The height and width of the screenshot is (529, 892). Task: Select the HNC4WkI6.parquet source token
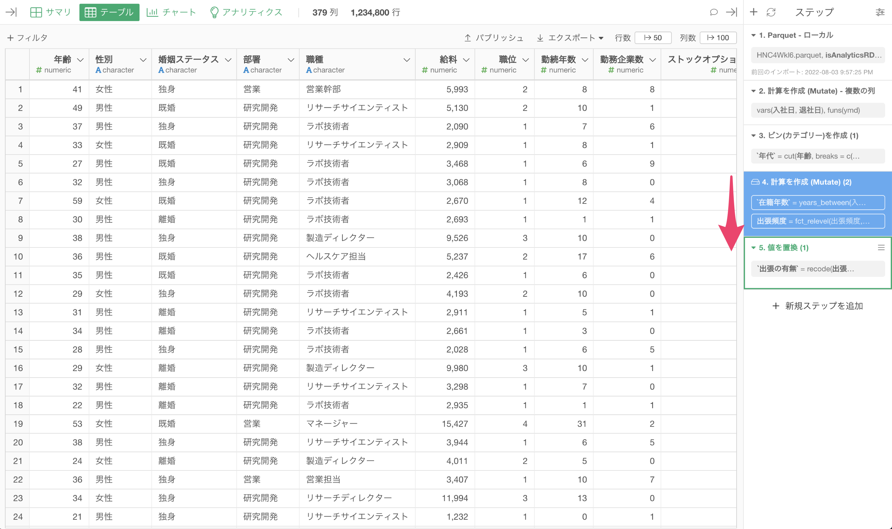pyautogui.click(x=818, y=55)
